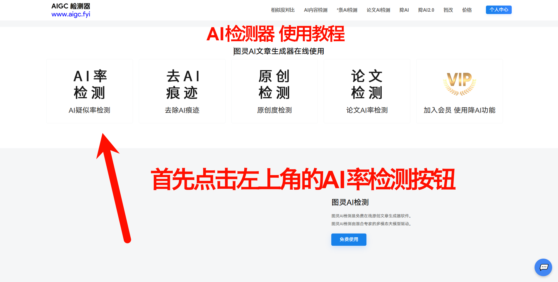The image size is (558, 282).
Task: Click the VIP laurel wreath icon
Action: coord(459,83)
